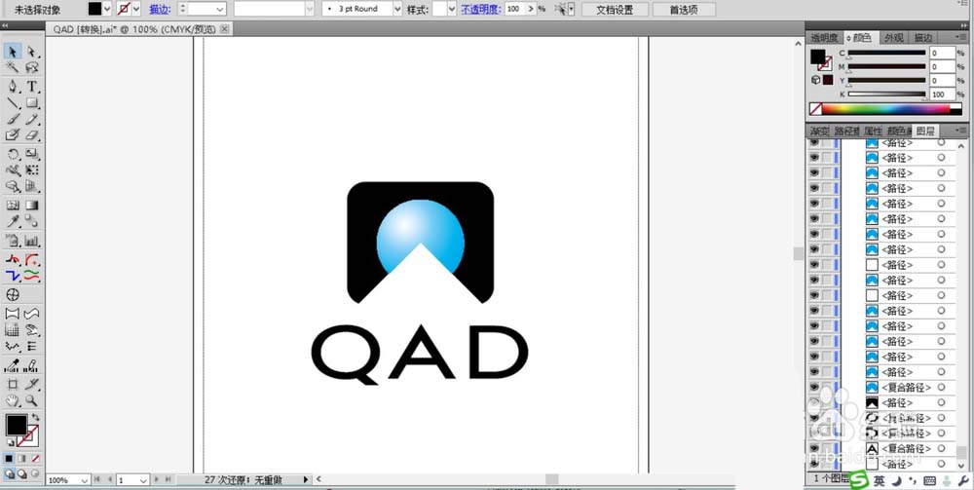Click the 描边 link in control bar

click(x=159, y=10)
